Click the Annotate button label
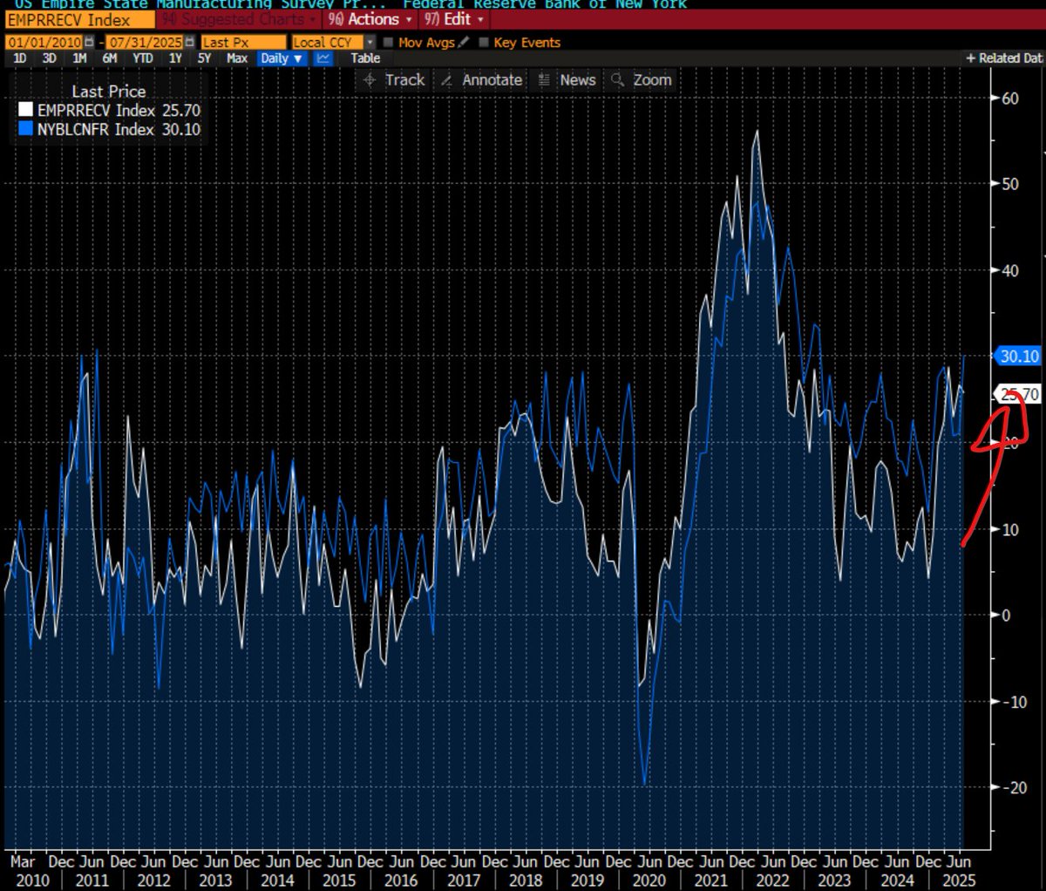The width and height of the screenshot is (1046, 891). [x=492, y=79]
